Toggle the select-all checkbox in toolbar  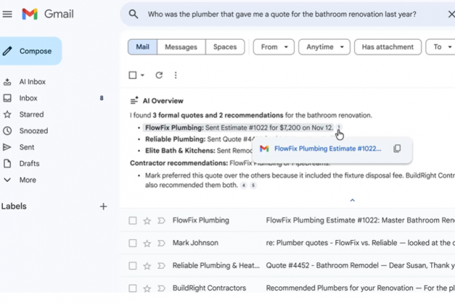pyautogui.click(x=132, y=75)
